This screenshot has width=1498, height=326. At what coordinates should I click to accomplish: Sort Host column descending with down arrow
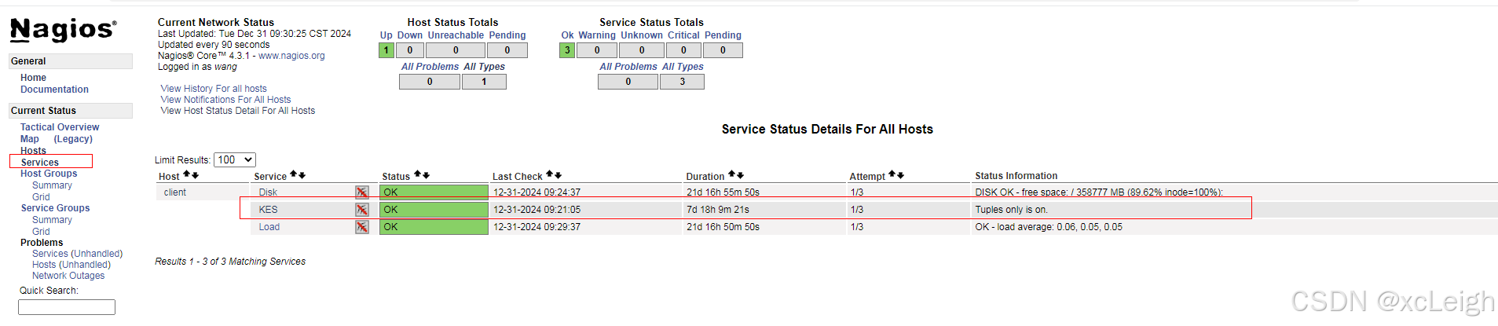(x=195, y=175)
